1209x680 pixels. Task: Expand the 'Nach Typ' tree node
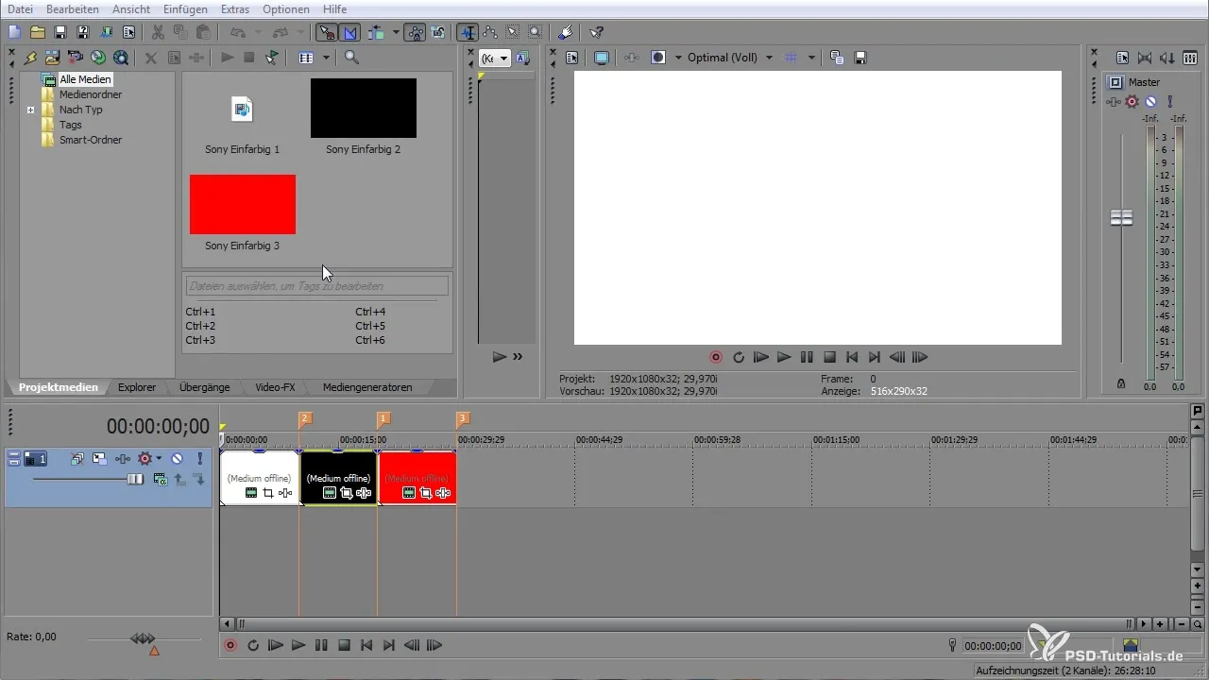(31, 110)
